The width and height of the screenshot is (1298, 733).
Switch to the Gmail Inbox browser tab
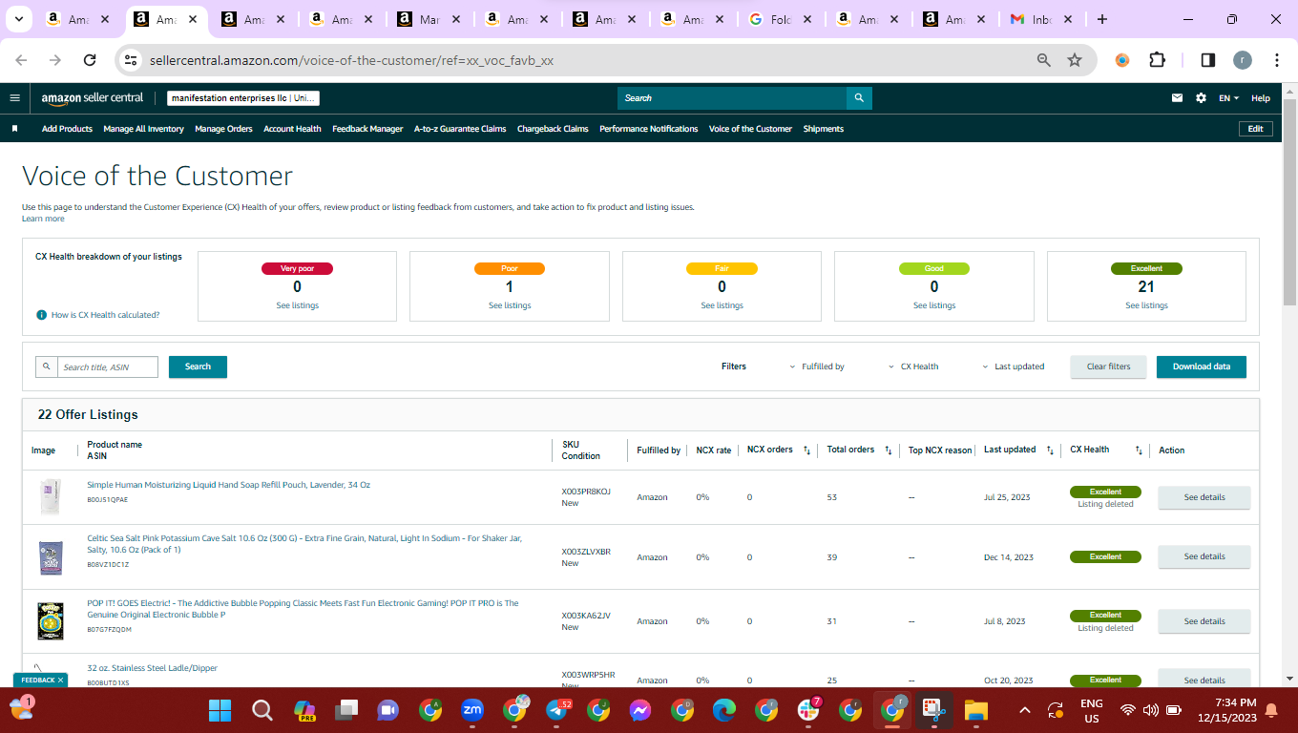click(1040, 19)
